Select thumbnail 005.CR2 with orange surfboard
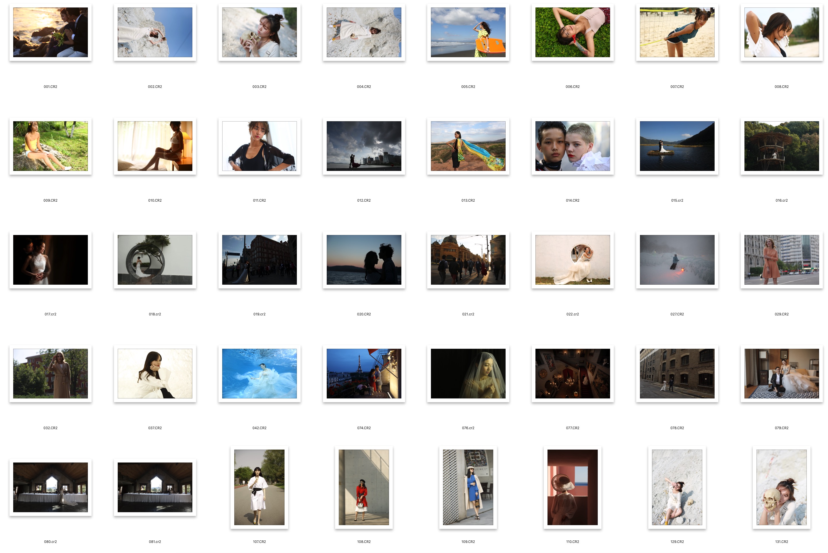This screenshot has width=828, height=553. tap(468, 32)
